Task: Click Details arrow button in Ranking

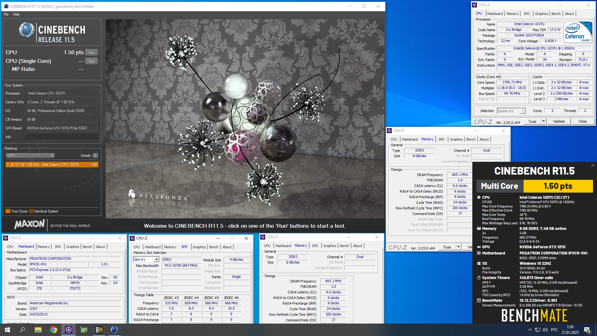Action: click(95, 156)
